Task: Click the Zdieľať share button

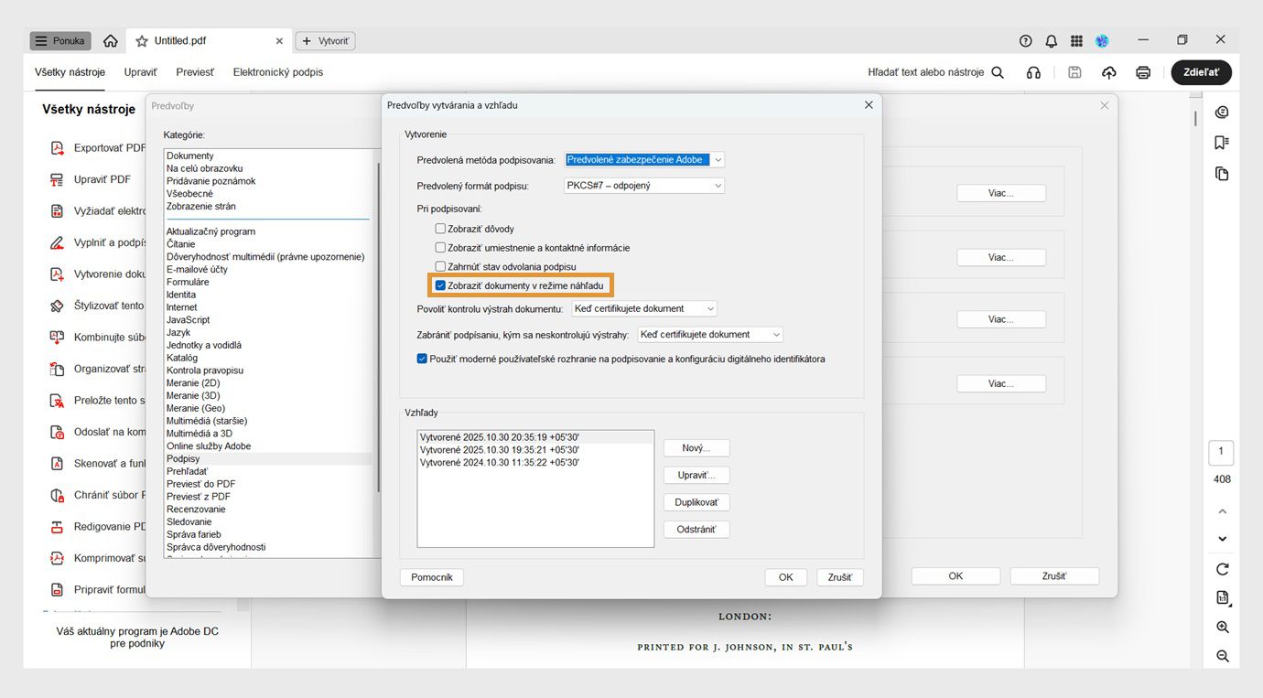Action: [1201, 72]
